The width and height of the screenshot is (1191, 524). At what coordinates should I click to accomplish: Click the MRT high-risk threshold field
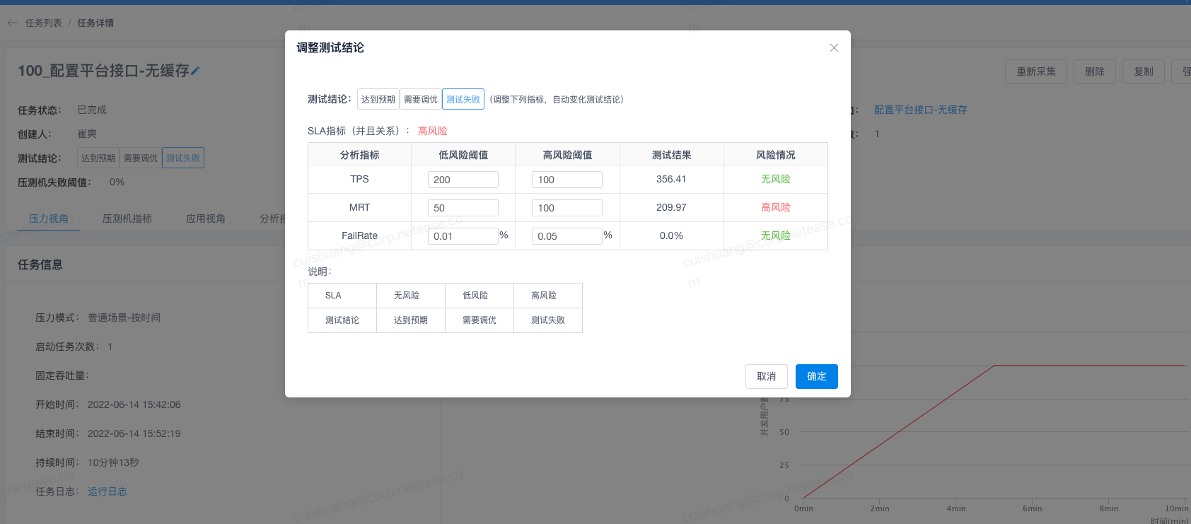[567, 208]
